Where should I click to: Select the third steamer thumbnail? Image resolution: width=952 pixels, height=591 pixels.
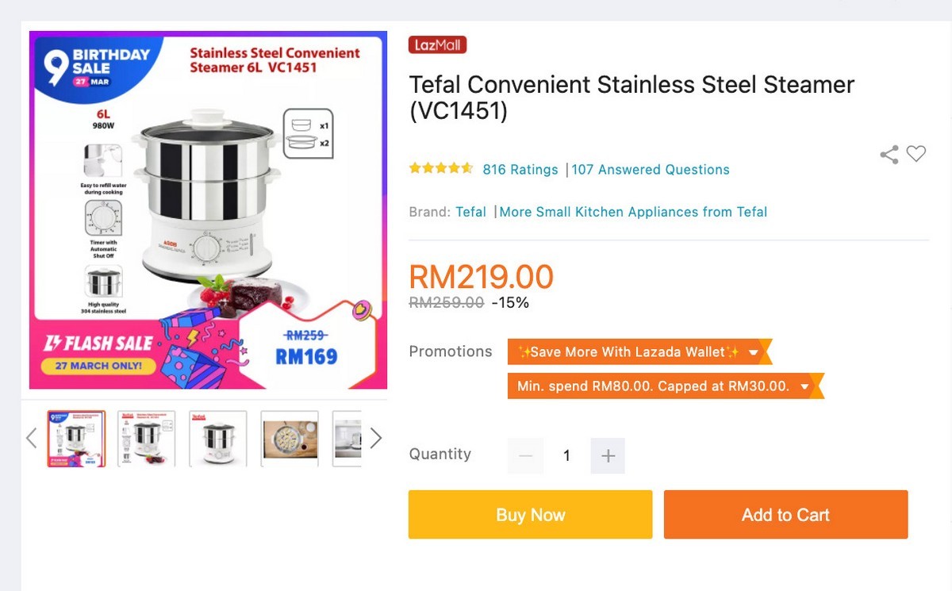[218, 438]
